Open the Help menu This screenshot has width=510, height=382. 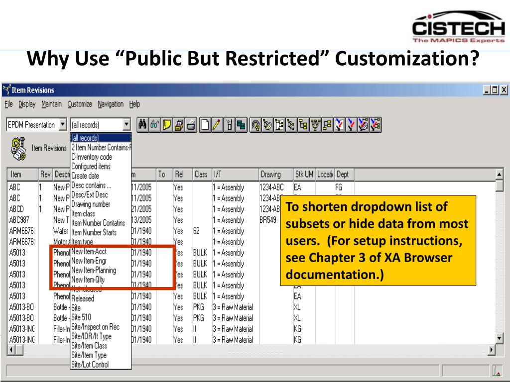point(134,104)
